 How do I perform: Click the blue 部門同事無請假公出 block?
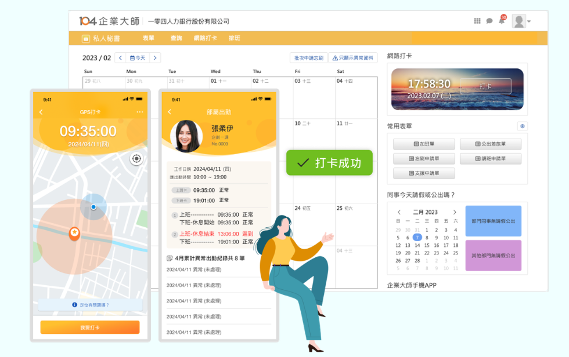point(493,221)
